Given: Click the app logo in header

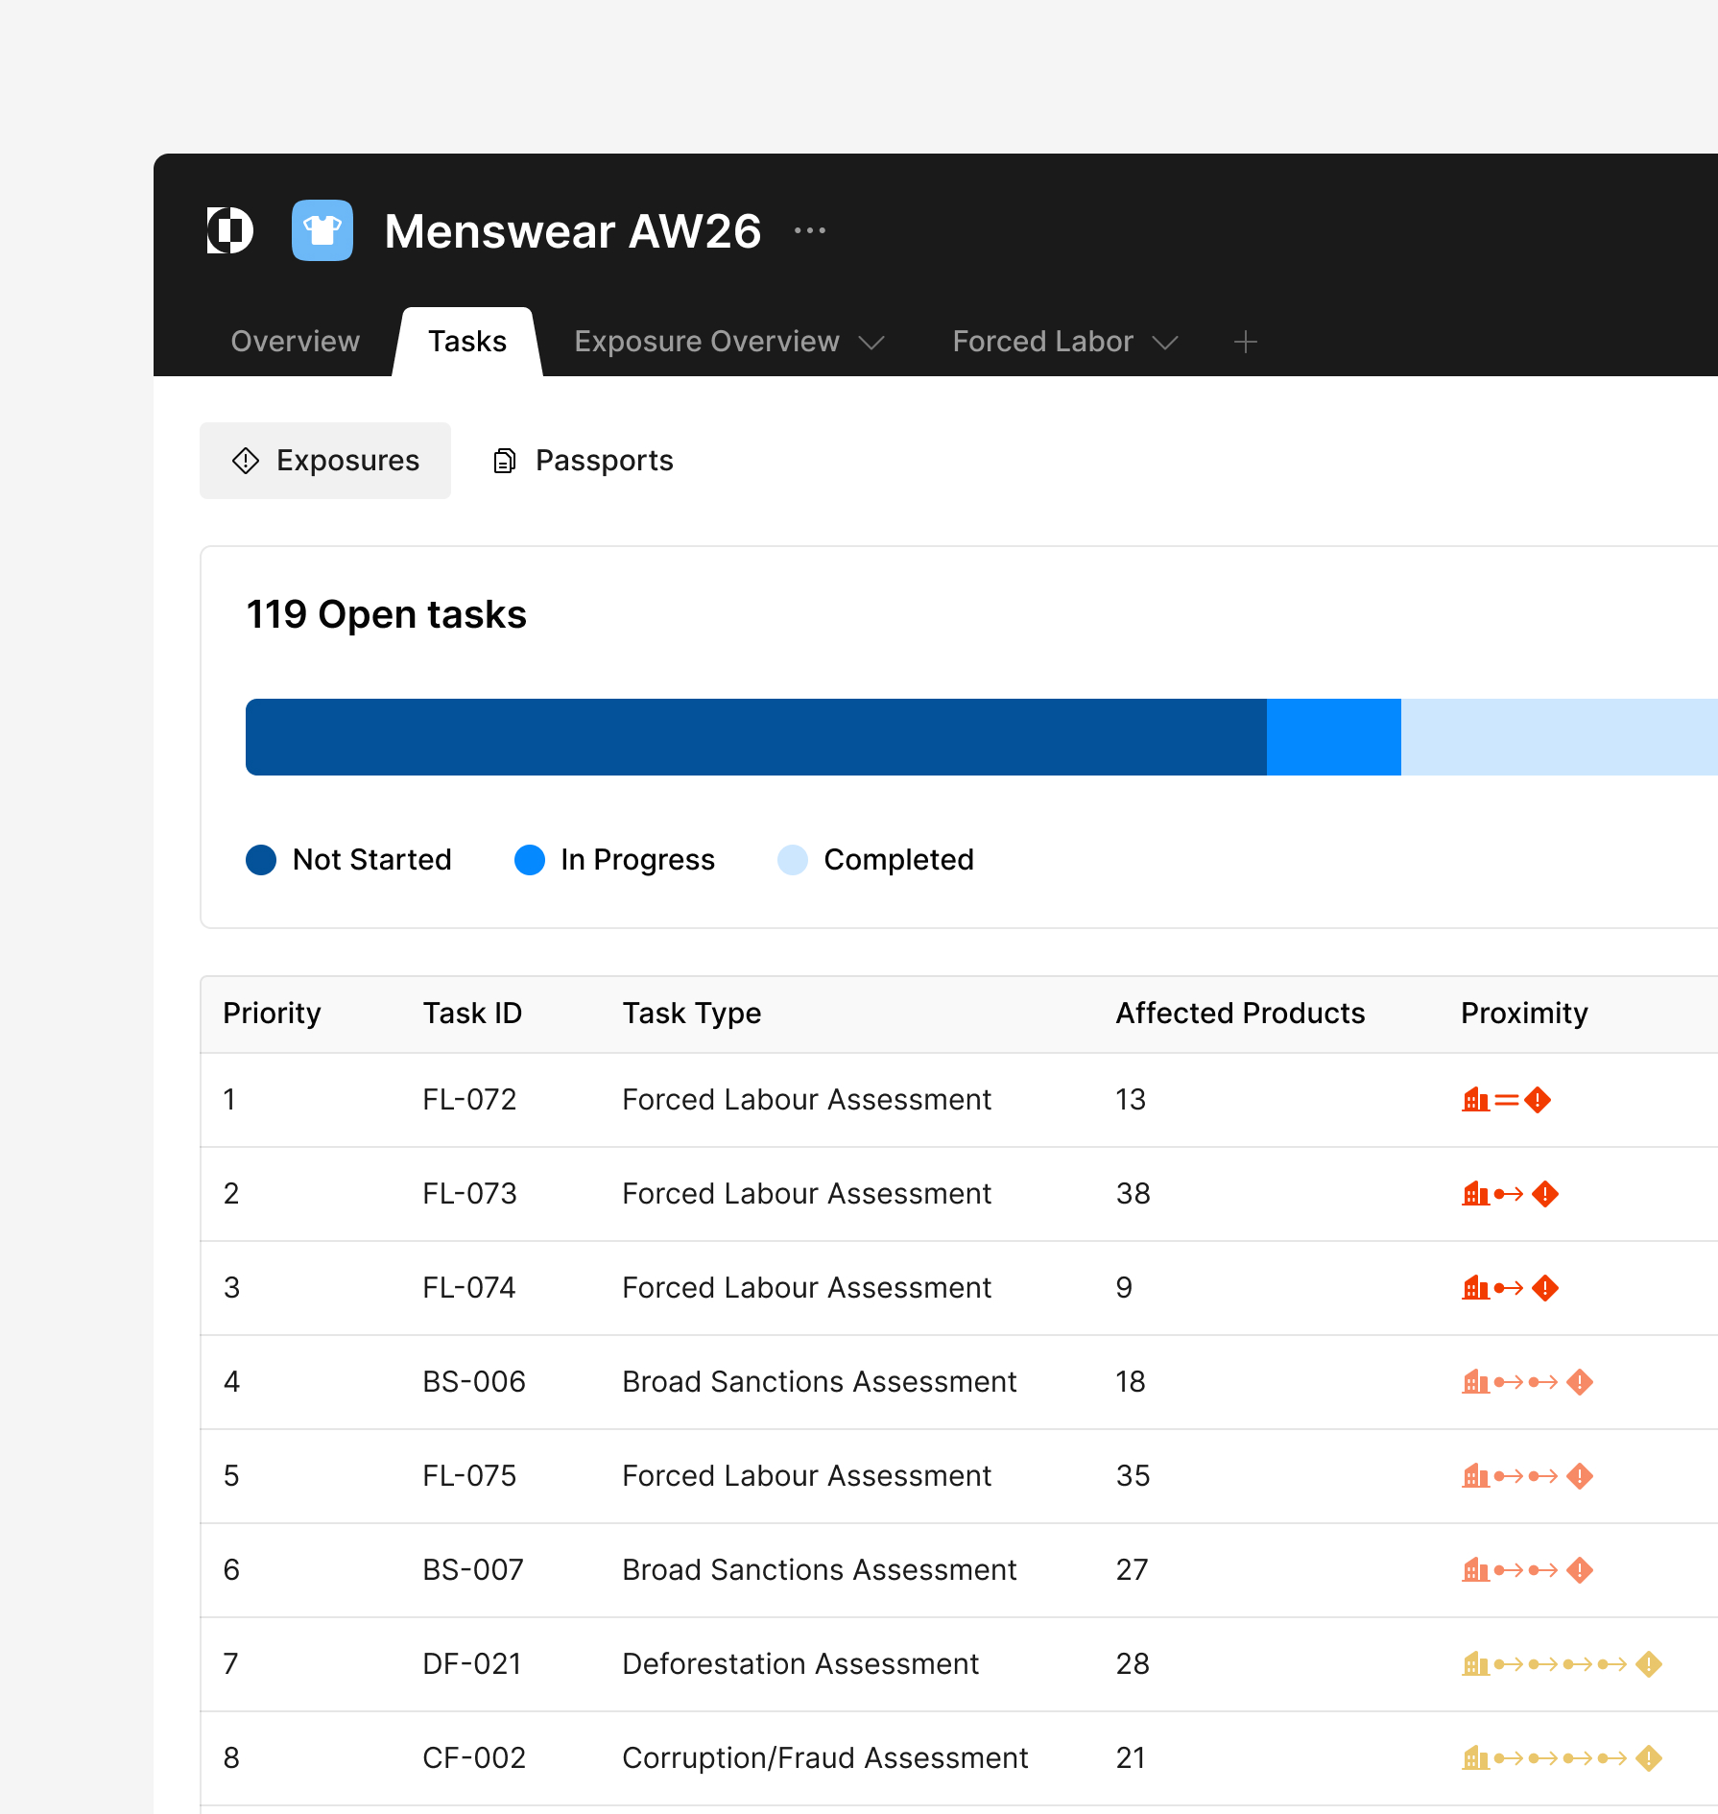Looking at the screenshot, I should (230, 230).
